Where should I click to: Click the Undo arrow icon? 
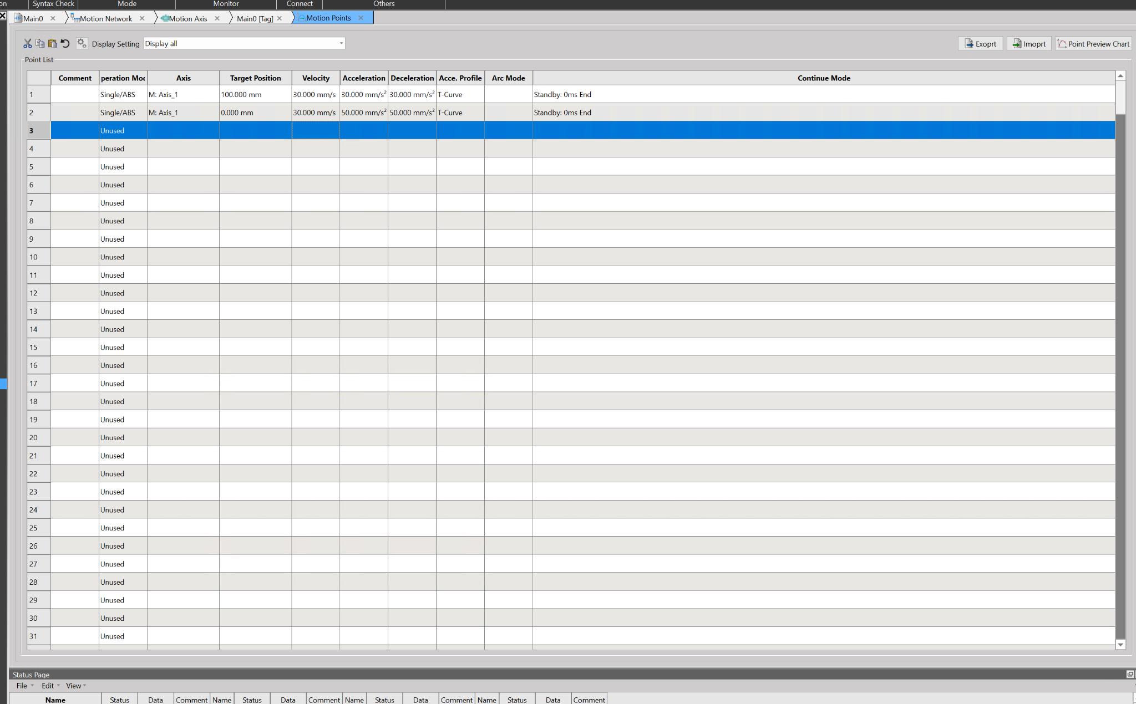(65, 43)
